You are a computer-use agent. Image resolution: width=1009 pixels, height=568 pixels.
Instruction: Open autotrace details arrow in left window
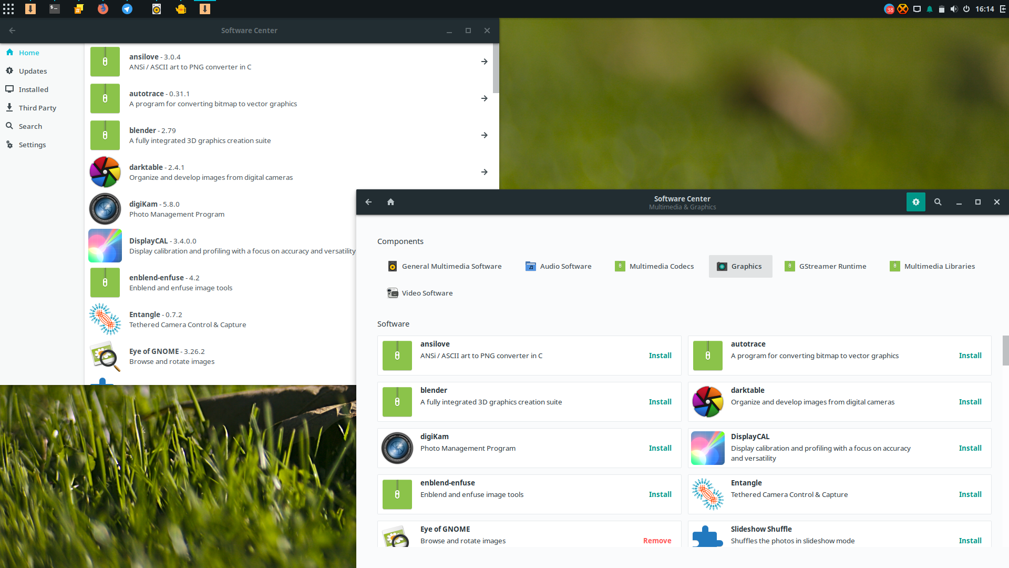point(485,98)
